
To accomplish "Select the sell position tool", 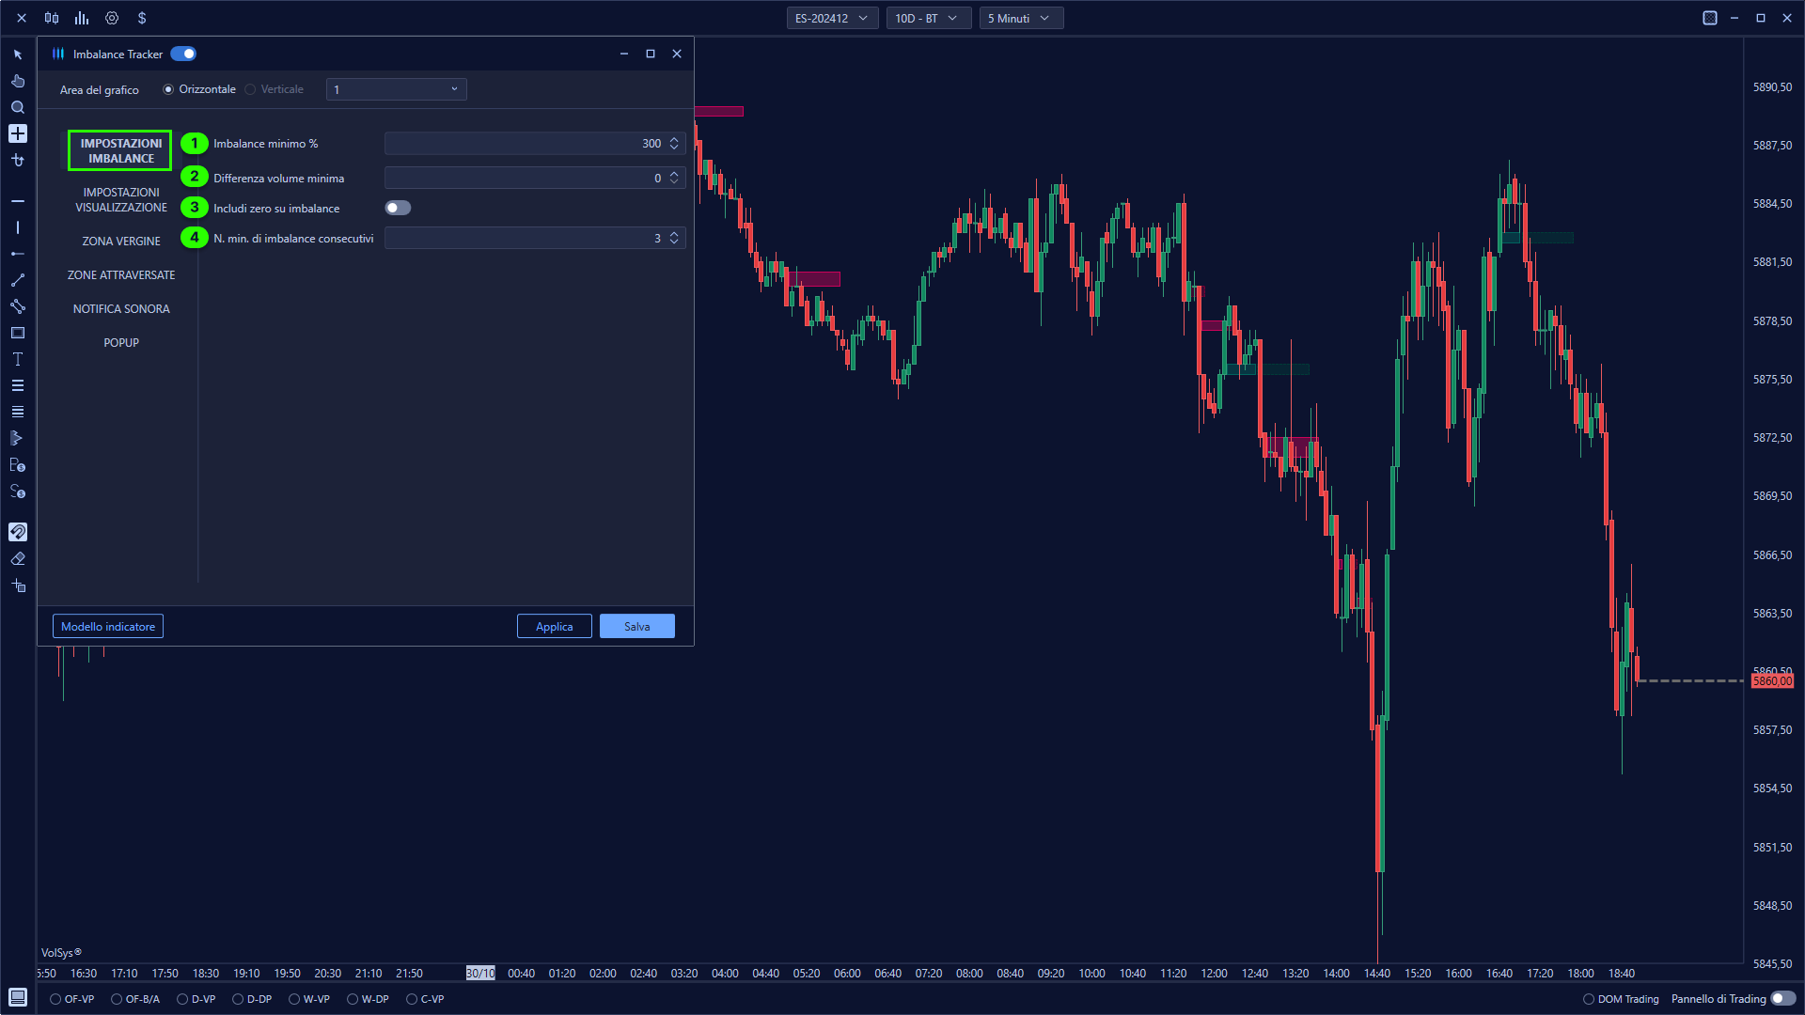I will coord(18,491).
